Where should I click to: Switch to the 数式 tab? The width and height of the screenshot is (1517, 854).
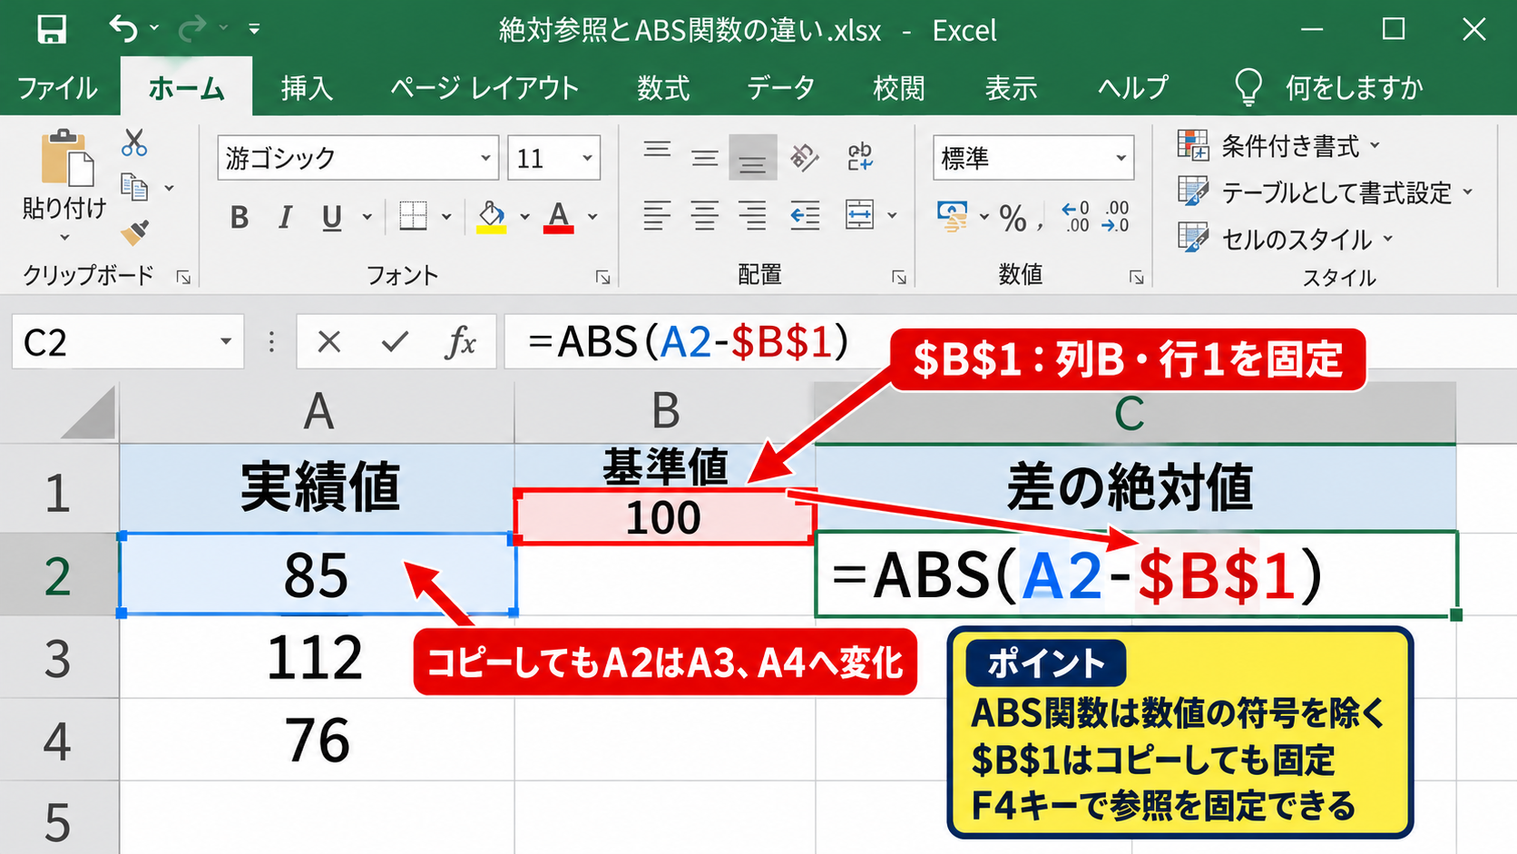[663, 88]
